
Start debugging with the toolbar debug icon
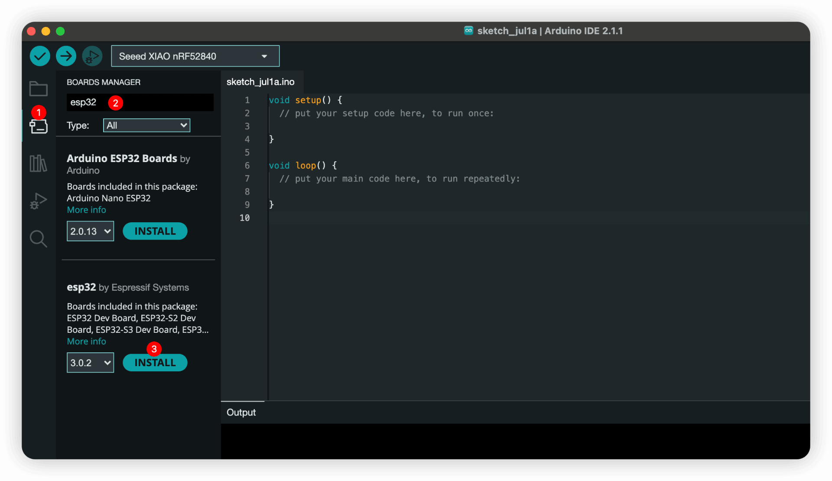[92, 56]
